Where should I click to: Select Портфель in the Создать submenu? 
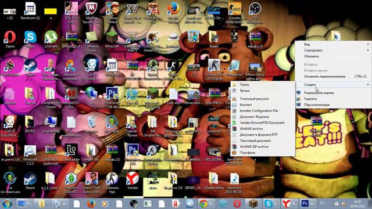[x=263, y=153]
